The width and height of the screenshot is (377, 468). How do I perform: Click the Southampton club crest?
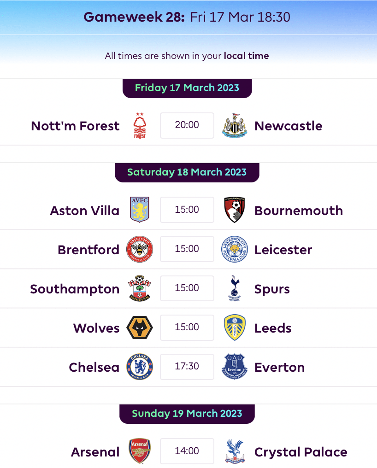(x=140, y=288)
